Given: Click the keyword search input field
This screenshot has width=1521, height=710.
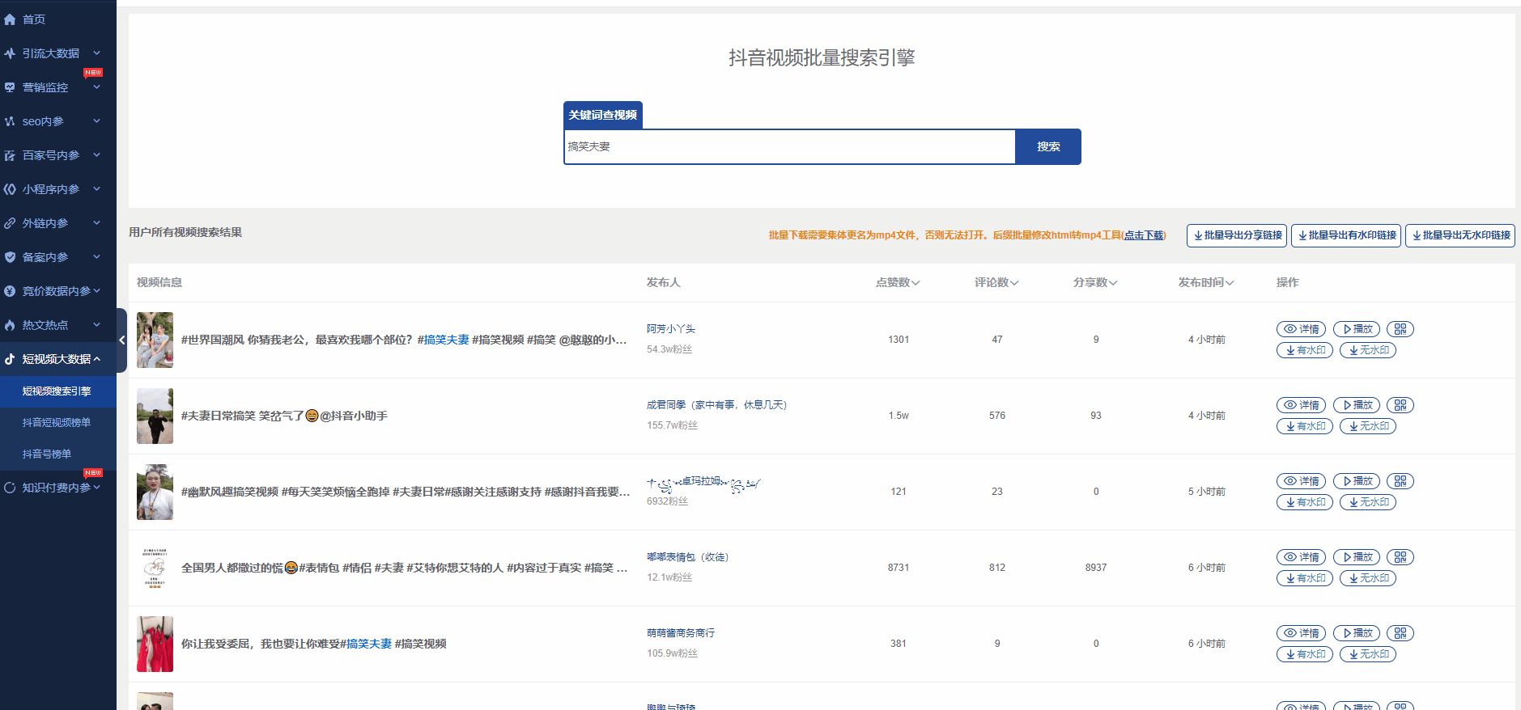Looking at the screenshot, I should pyautogui.click(x=790, y=146).
